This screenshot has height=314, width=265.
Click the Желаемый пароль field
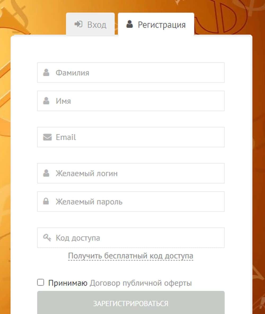point(131,202)
